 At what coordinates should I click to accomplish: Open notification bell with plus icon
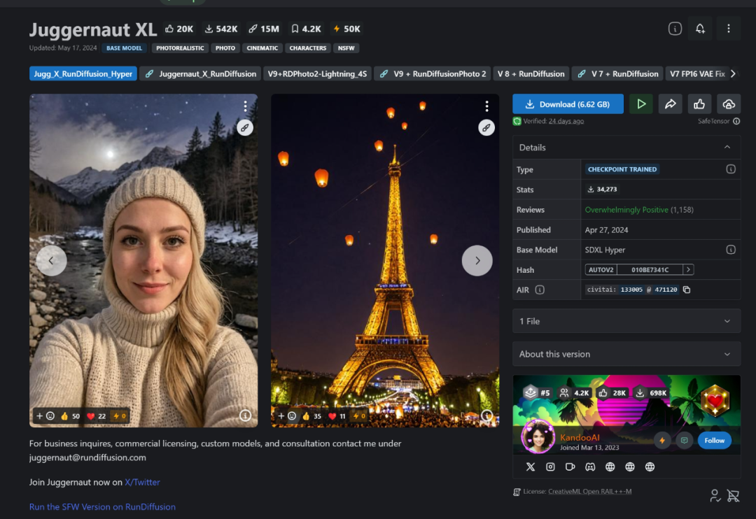point(700,29)
